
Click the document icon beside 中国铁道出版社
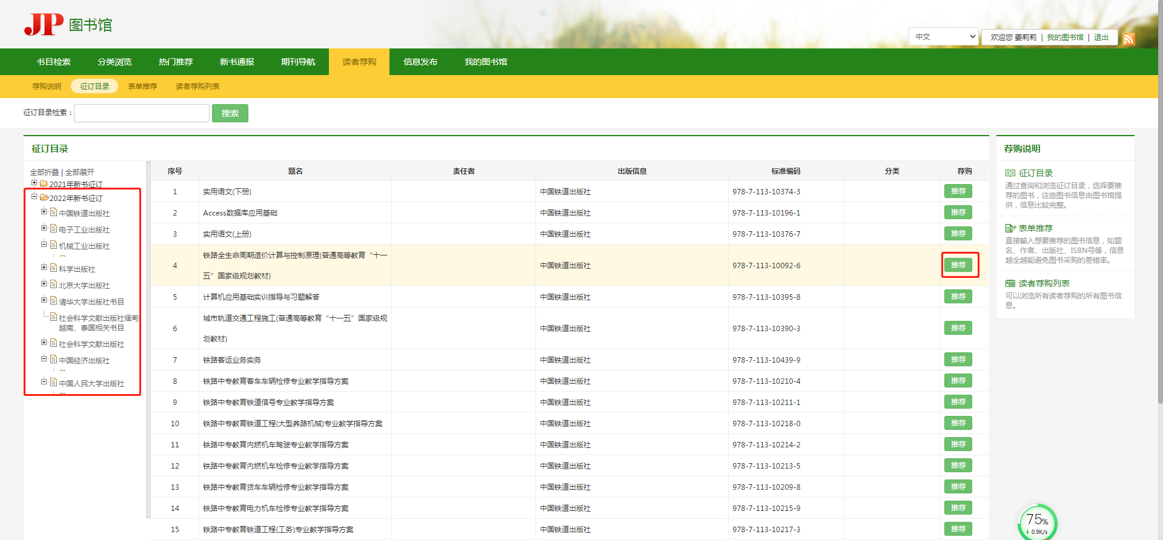53,212
